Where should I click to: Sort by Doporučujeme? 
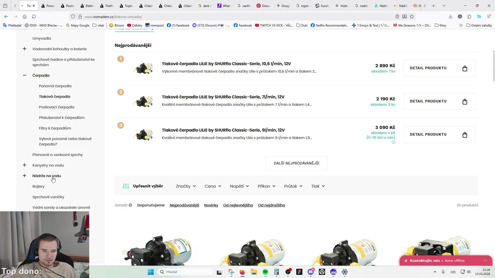click(151, 205)
